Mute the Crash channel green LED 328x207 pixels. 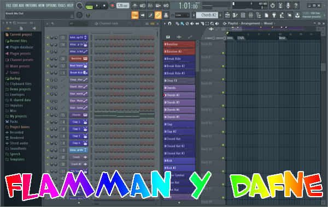pos(48,157)
